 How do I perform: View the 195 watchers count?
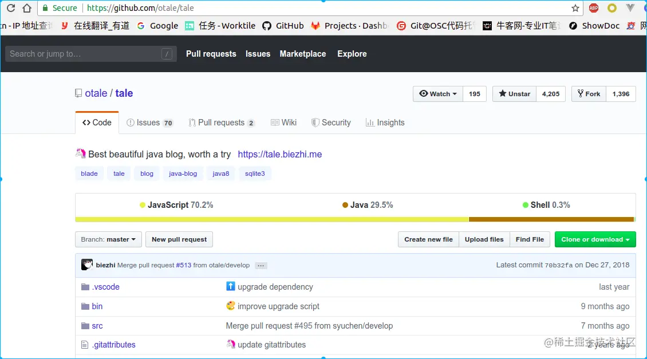(475, 94)
